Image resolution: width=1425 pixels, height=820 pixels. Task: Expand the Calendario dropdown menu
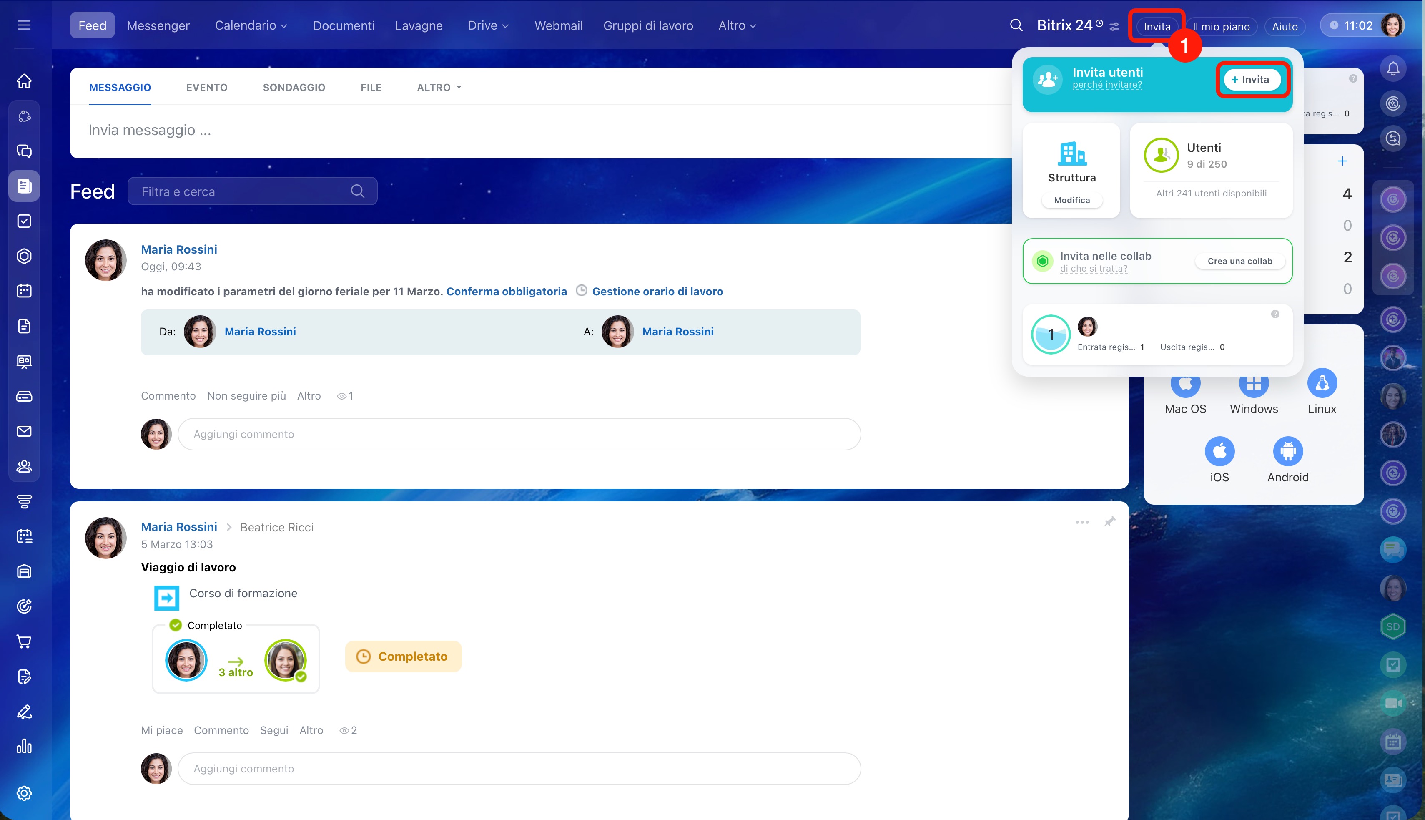tap(251, 25)
